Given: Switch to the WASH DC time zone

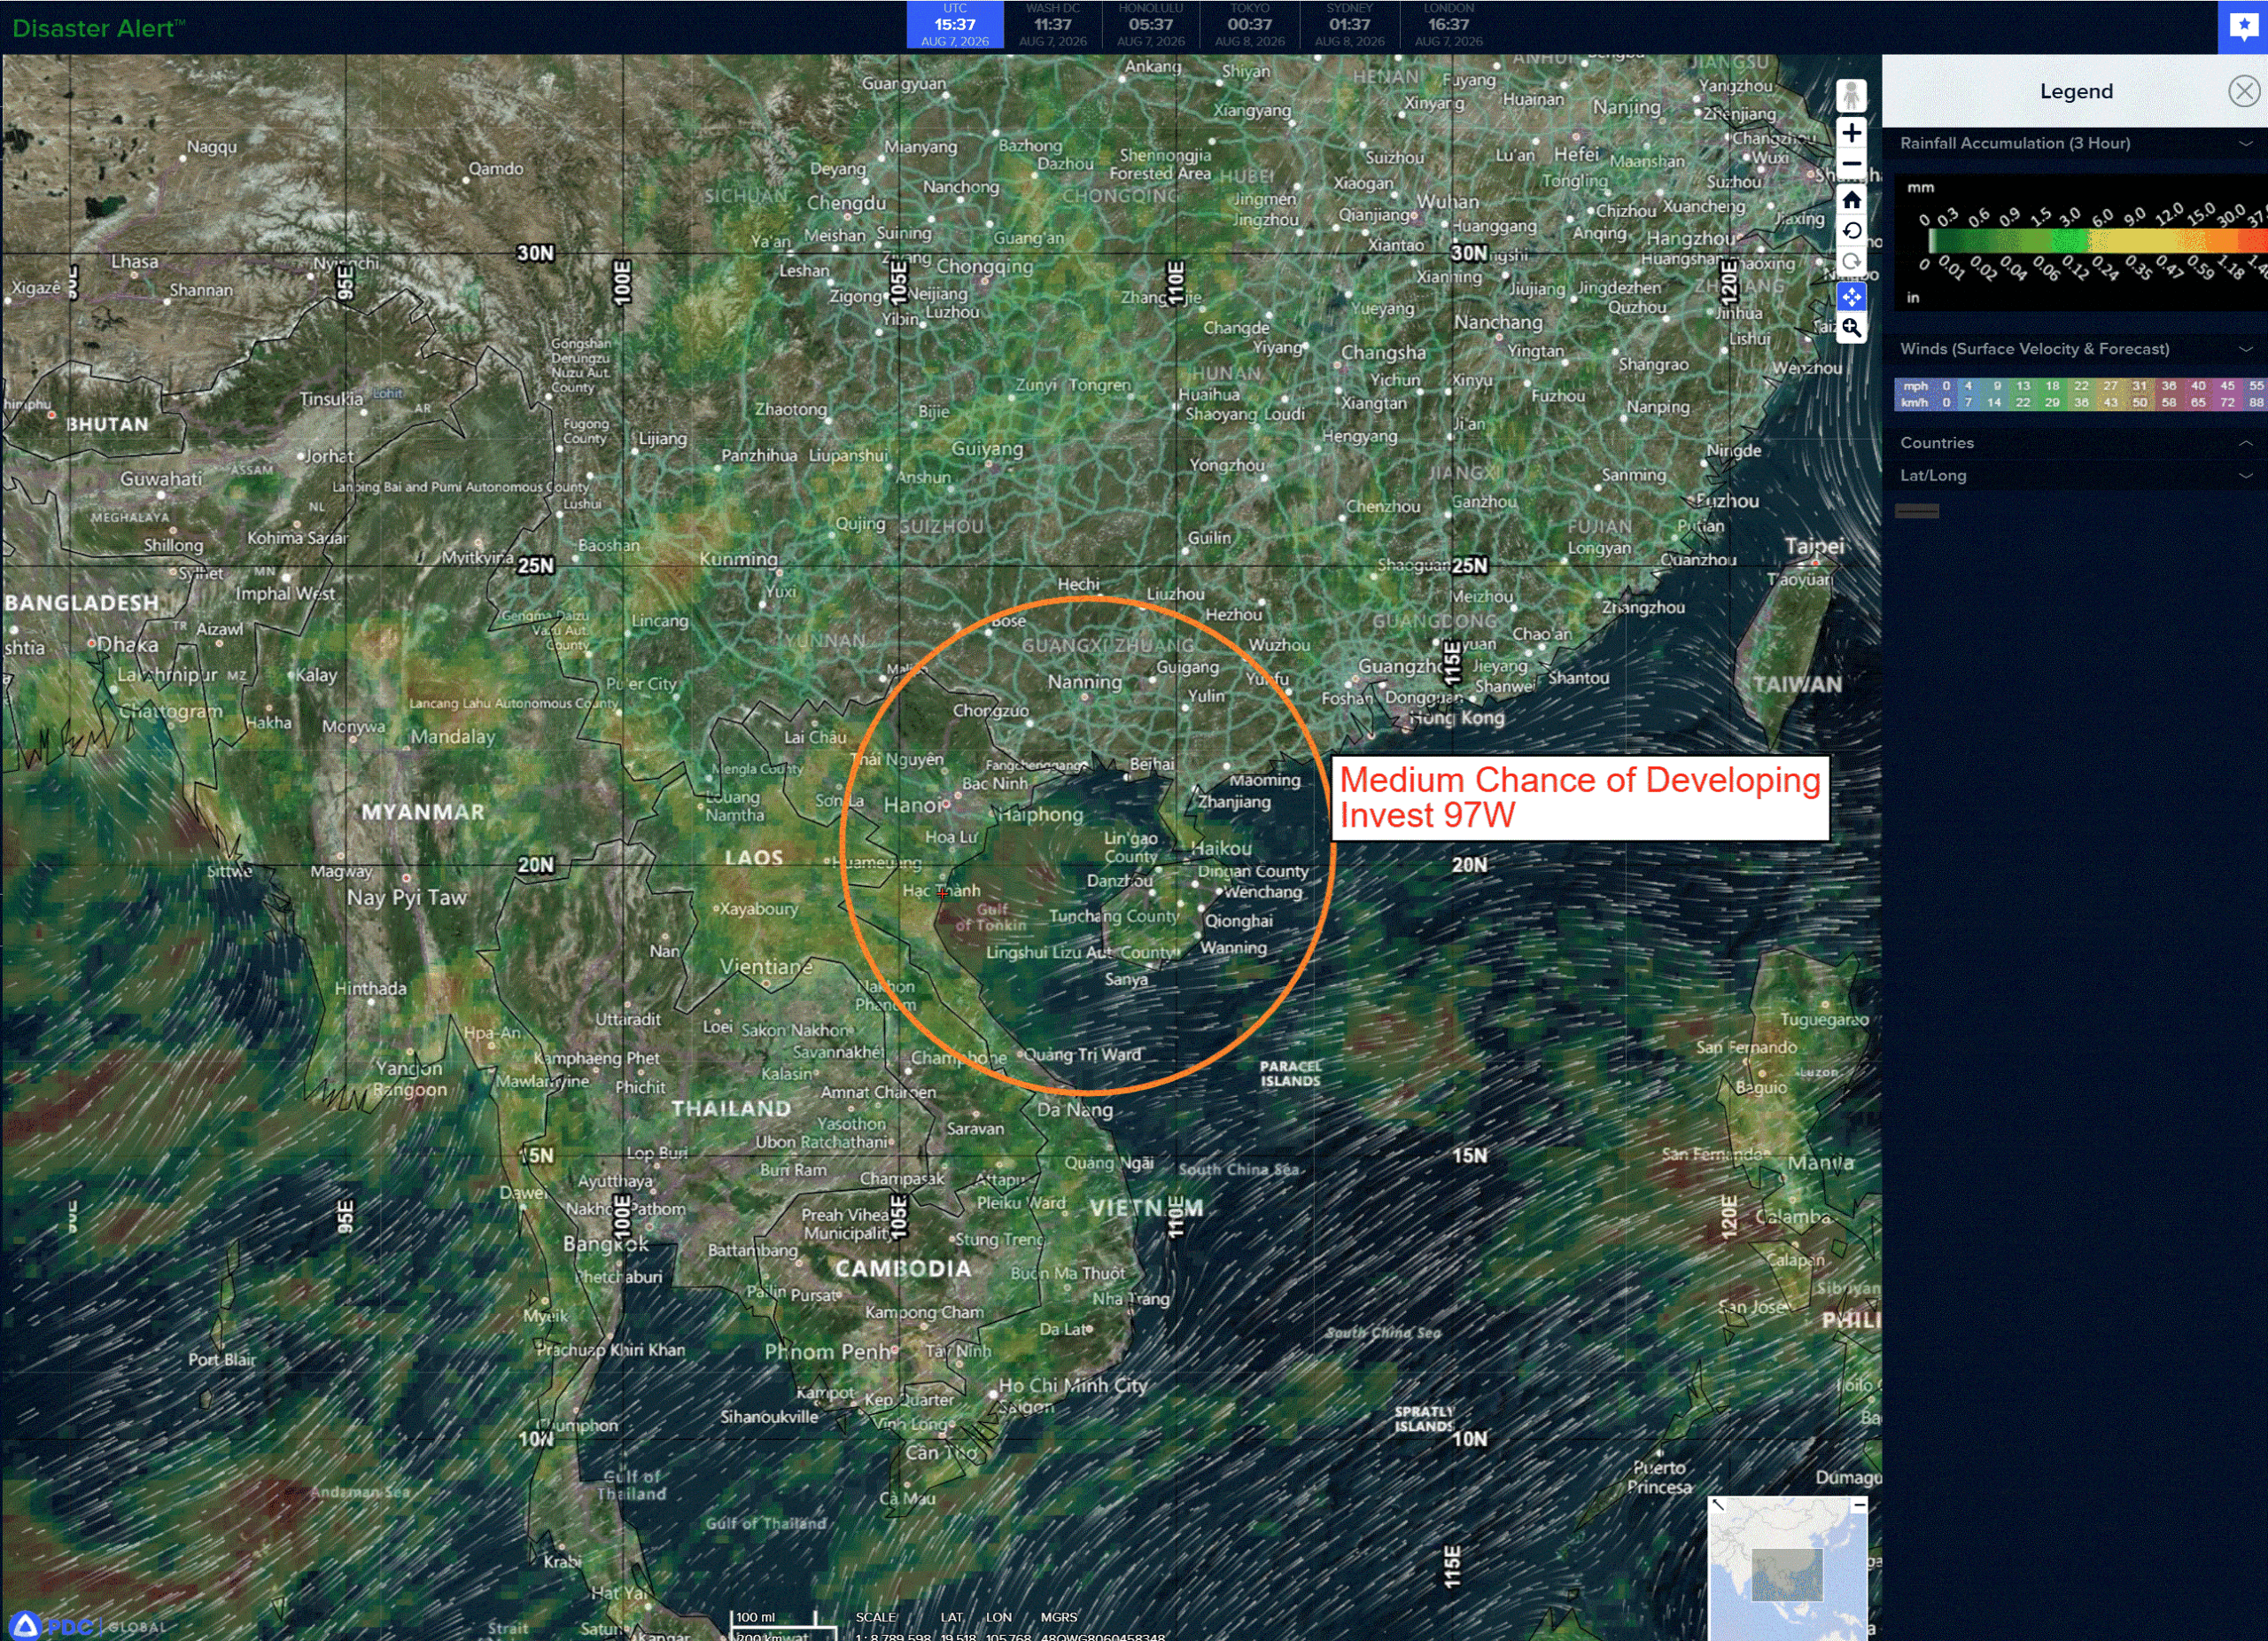Looking at the screenshot, I should tap(1052, 25).
